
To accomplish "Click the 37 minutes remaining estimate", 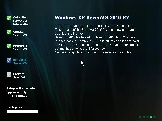I will pyautogui.click(x=19, y=96).
